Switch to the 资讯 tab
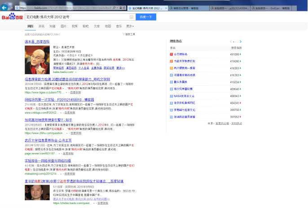Image resolution: width=308 pixels, height=208 pixels. click(x=41, y=26)
